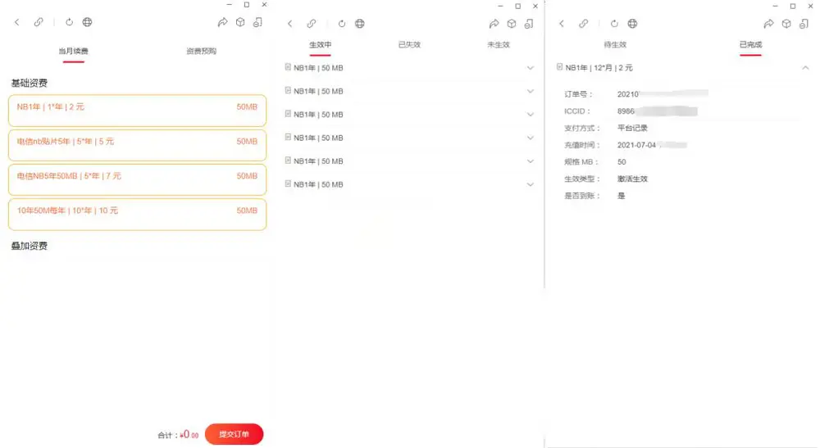Switch to the 当月续费 tab
The width and height of the screenshot is (820, 448).
(73, 51)
